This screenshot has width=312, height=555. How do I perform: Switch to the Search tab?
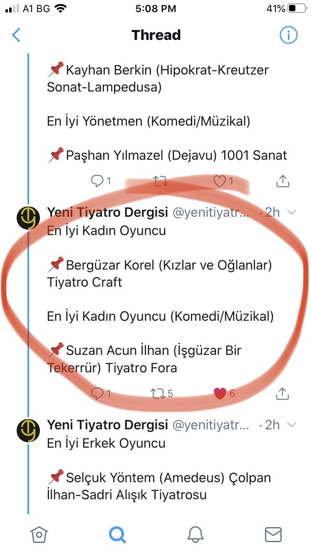[117, 534]
